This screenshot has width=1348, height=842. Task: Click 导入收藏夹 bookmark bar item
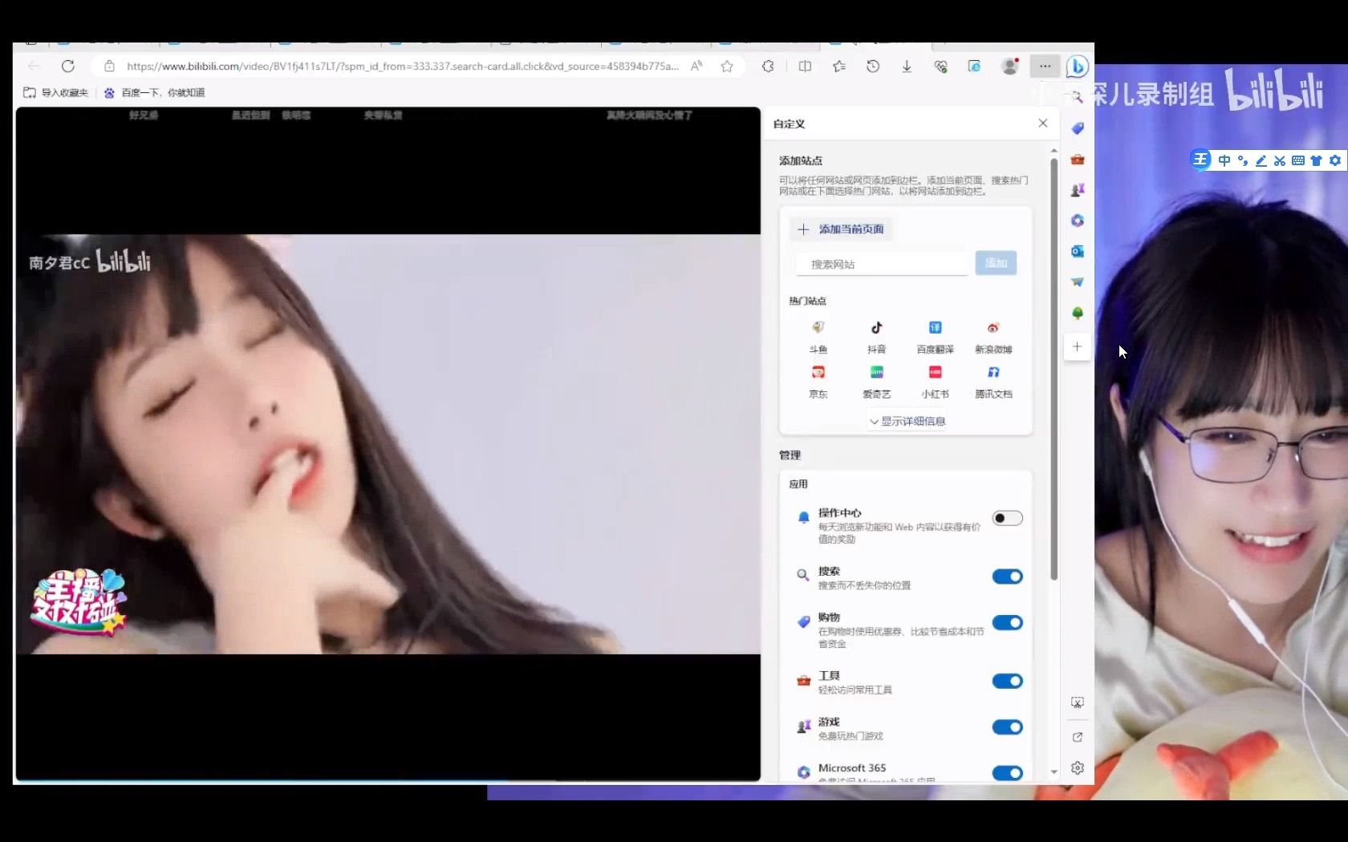point(55,93)
